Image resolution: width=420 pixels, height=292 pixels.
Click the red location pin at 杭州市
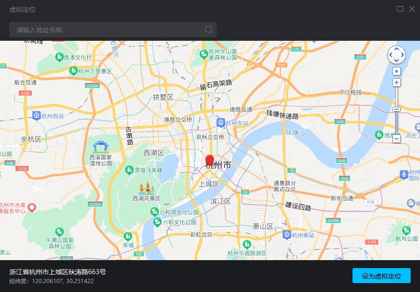(x=210, y=158)
